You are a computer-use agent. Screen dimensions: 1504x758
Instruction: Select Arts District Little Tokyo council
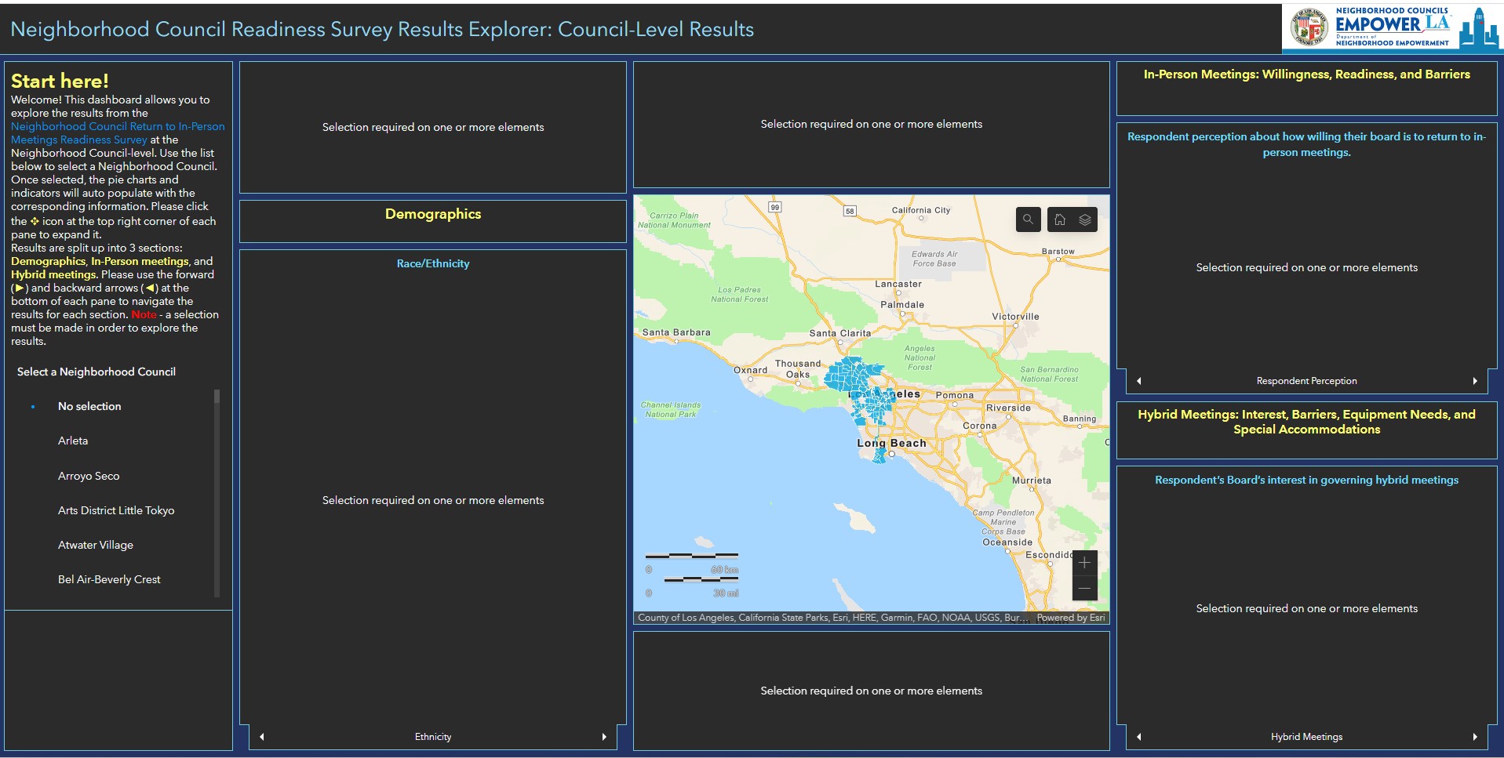point(116,510)
